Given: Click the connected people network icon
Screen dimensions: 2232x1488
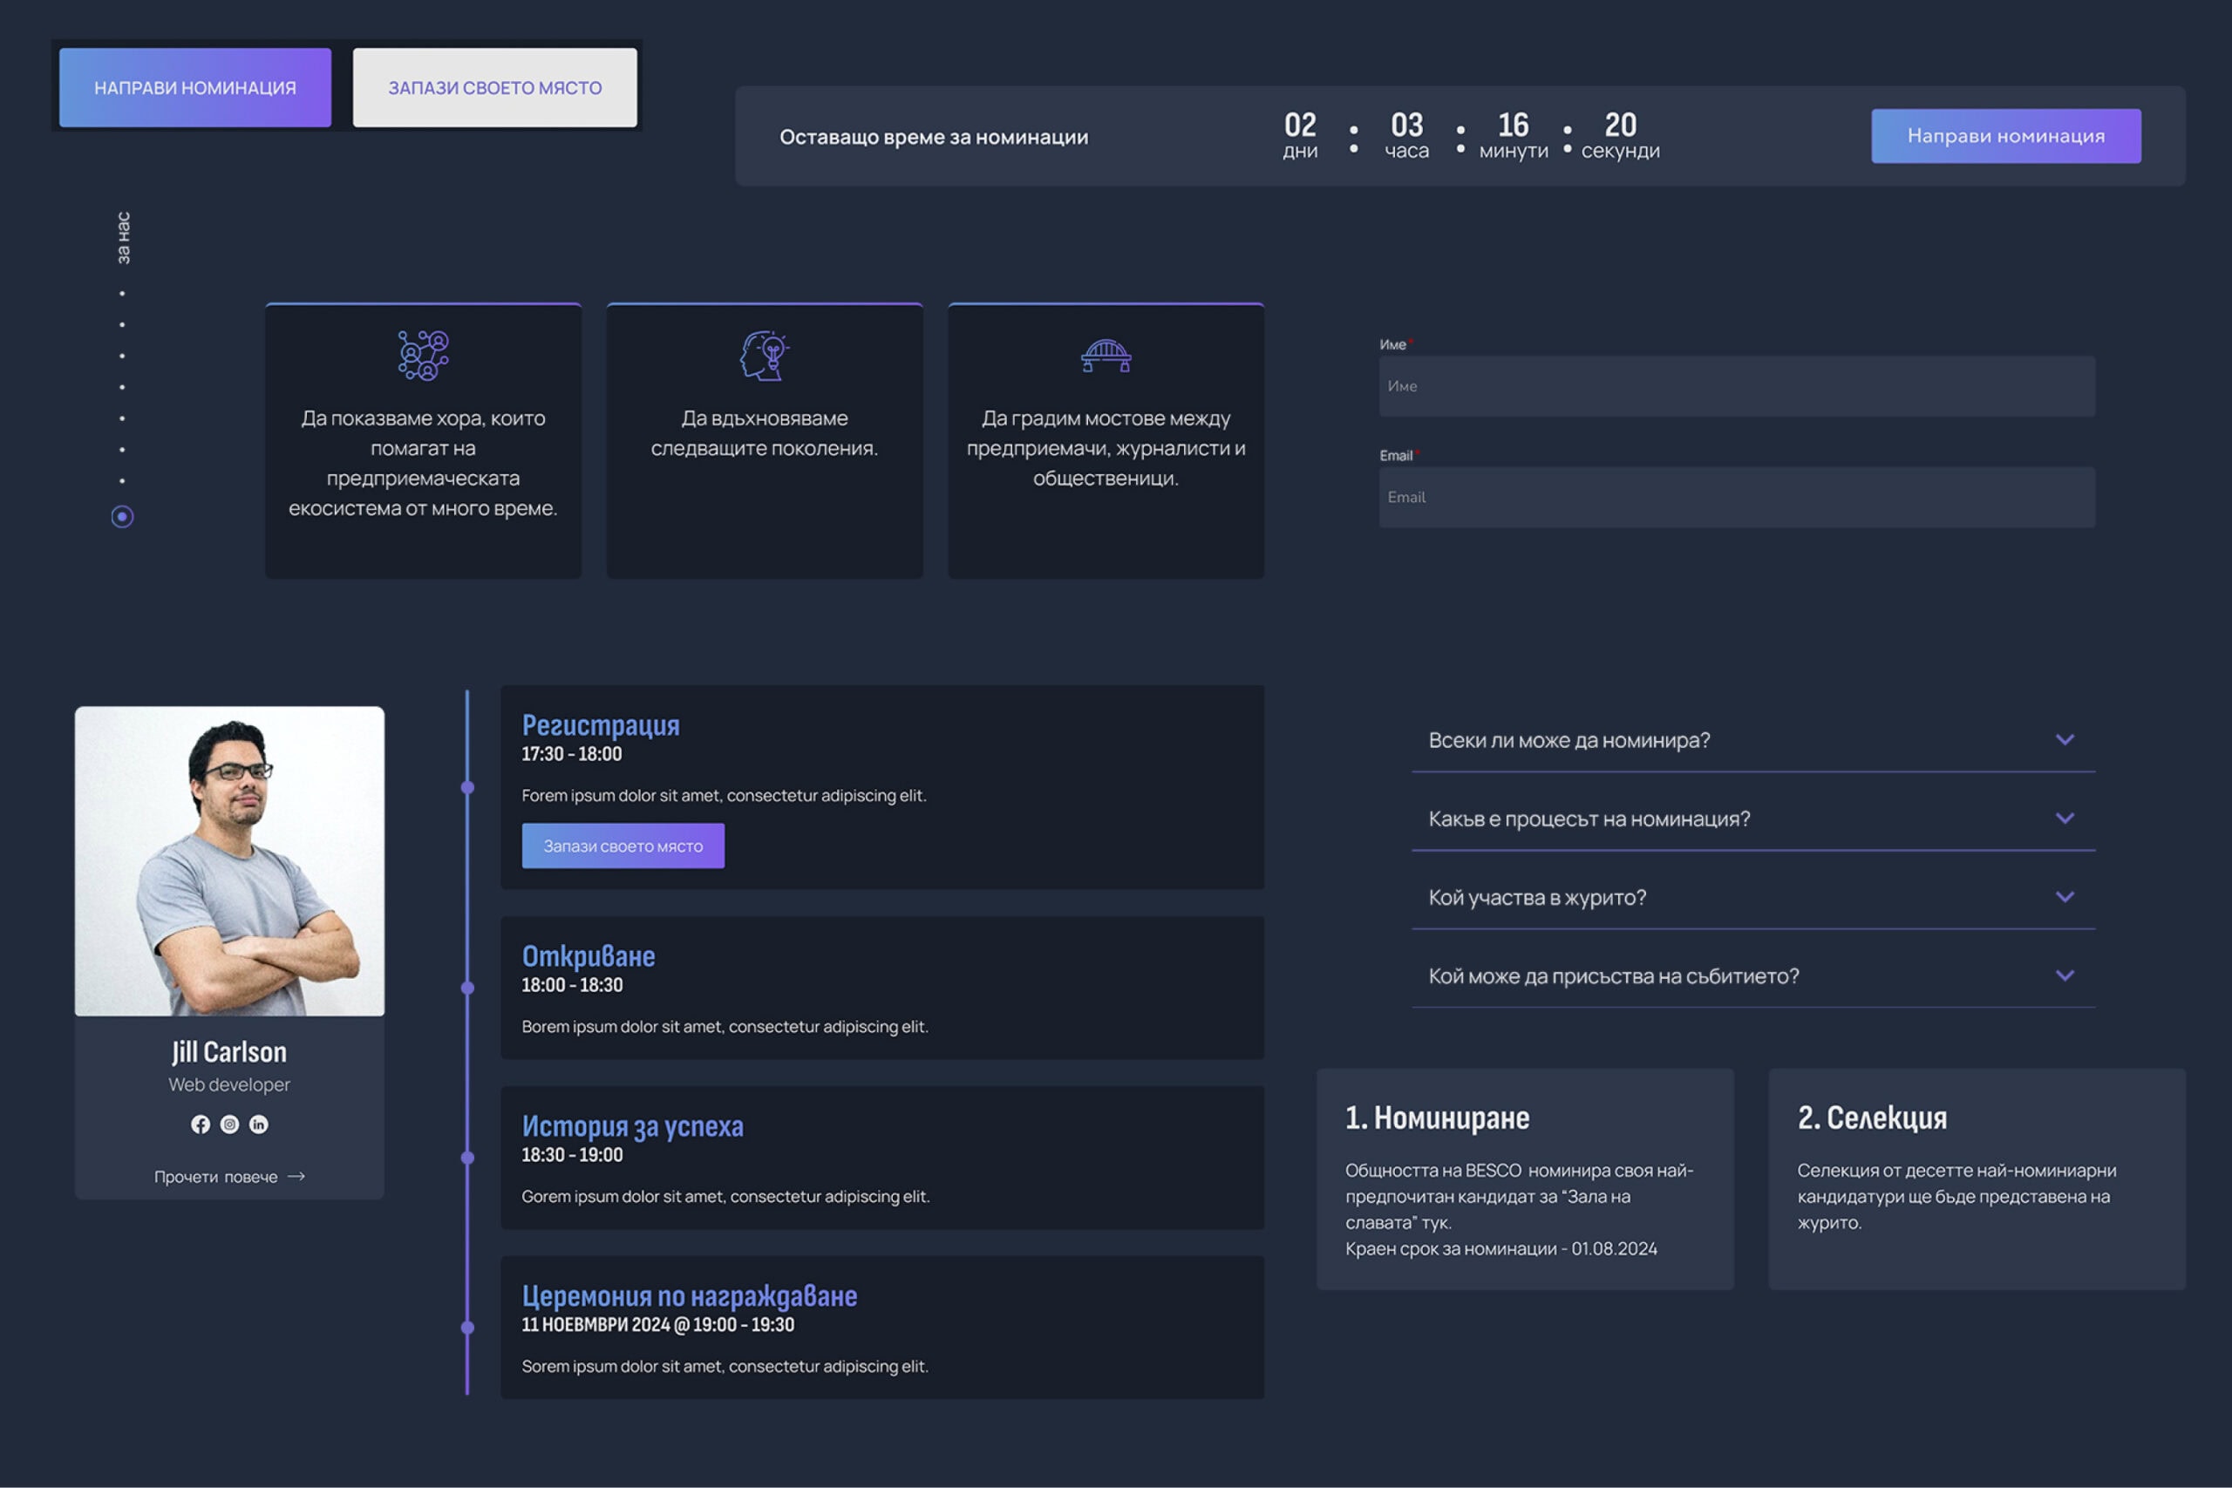Looking at the screenshot, I should (x=423, y=356).
